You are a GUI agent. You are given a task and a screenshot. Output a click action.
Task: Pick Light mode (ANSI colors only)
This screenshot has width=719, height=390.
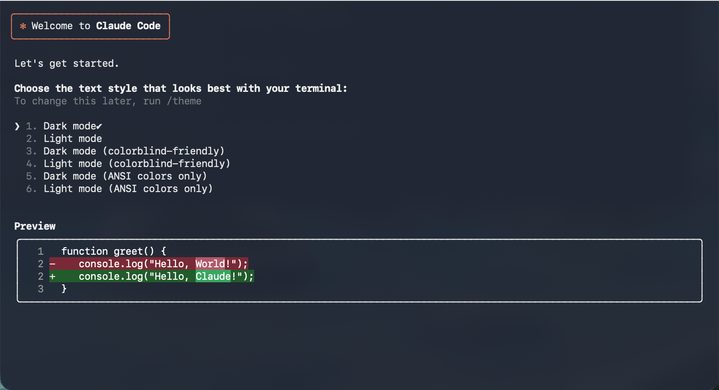click(128, 189)
